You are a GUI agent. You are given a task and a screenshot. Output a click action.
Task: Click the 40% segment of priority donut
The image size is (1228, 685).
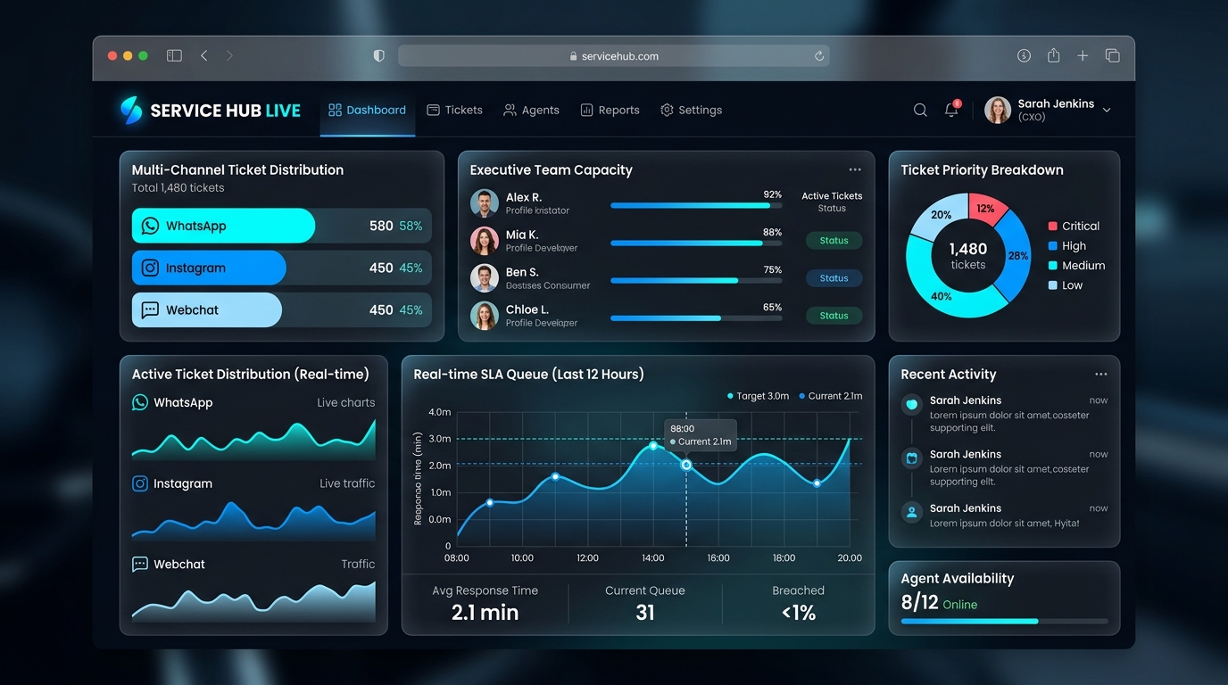(x=942, y=297)
